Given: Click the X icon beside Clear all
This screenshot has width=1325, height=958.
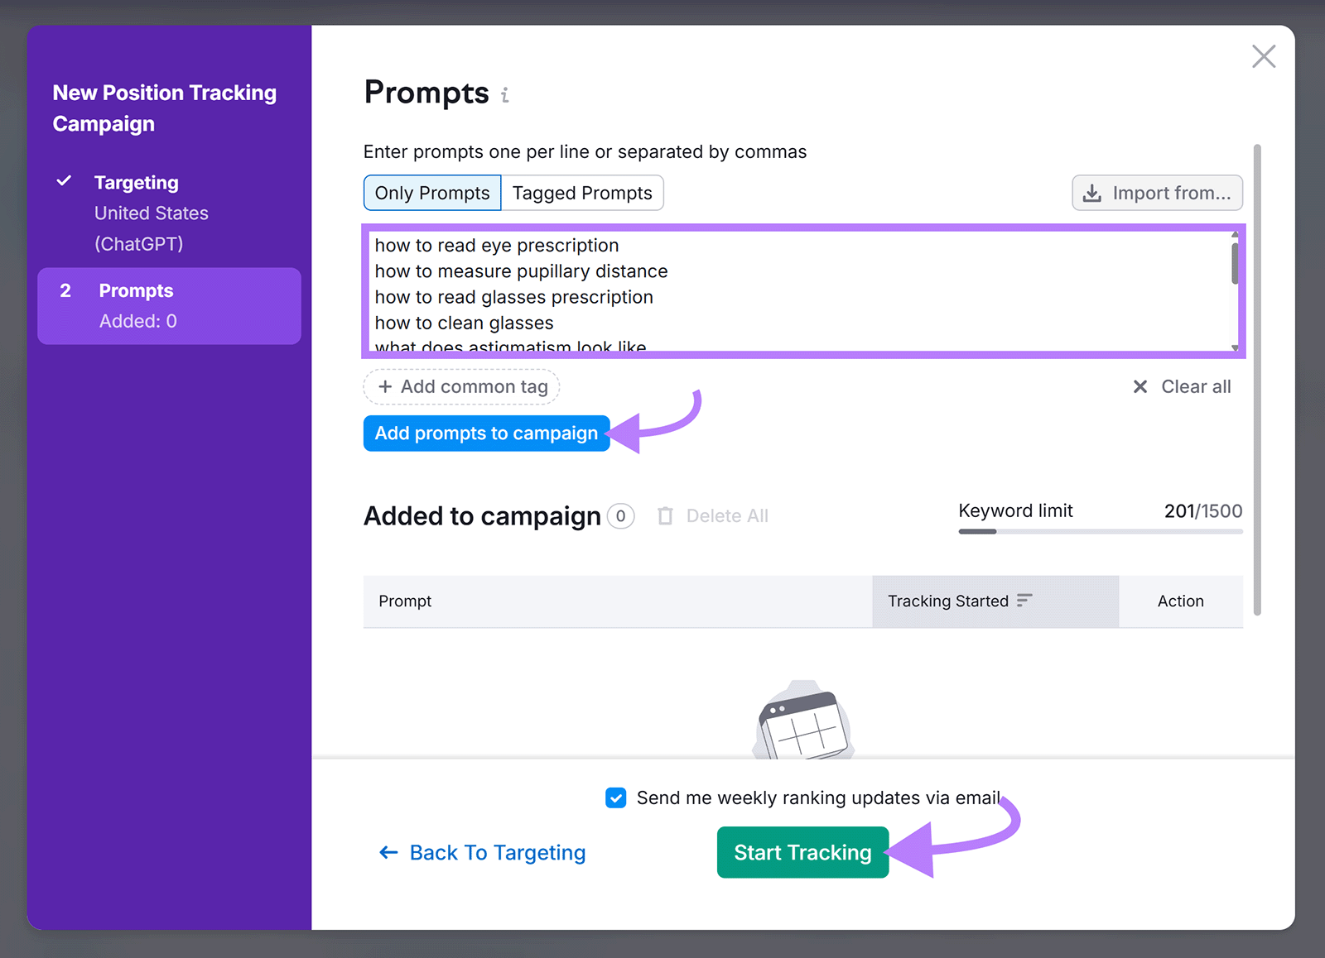Looking at the screenshot, I should pyautogui.click(x=1140, y=386).
